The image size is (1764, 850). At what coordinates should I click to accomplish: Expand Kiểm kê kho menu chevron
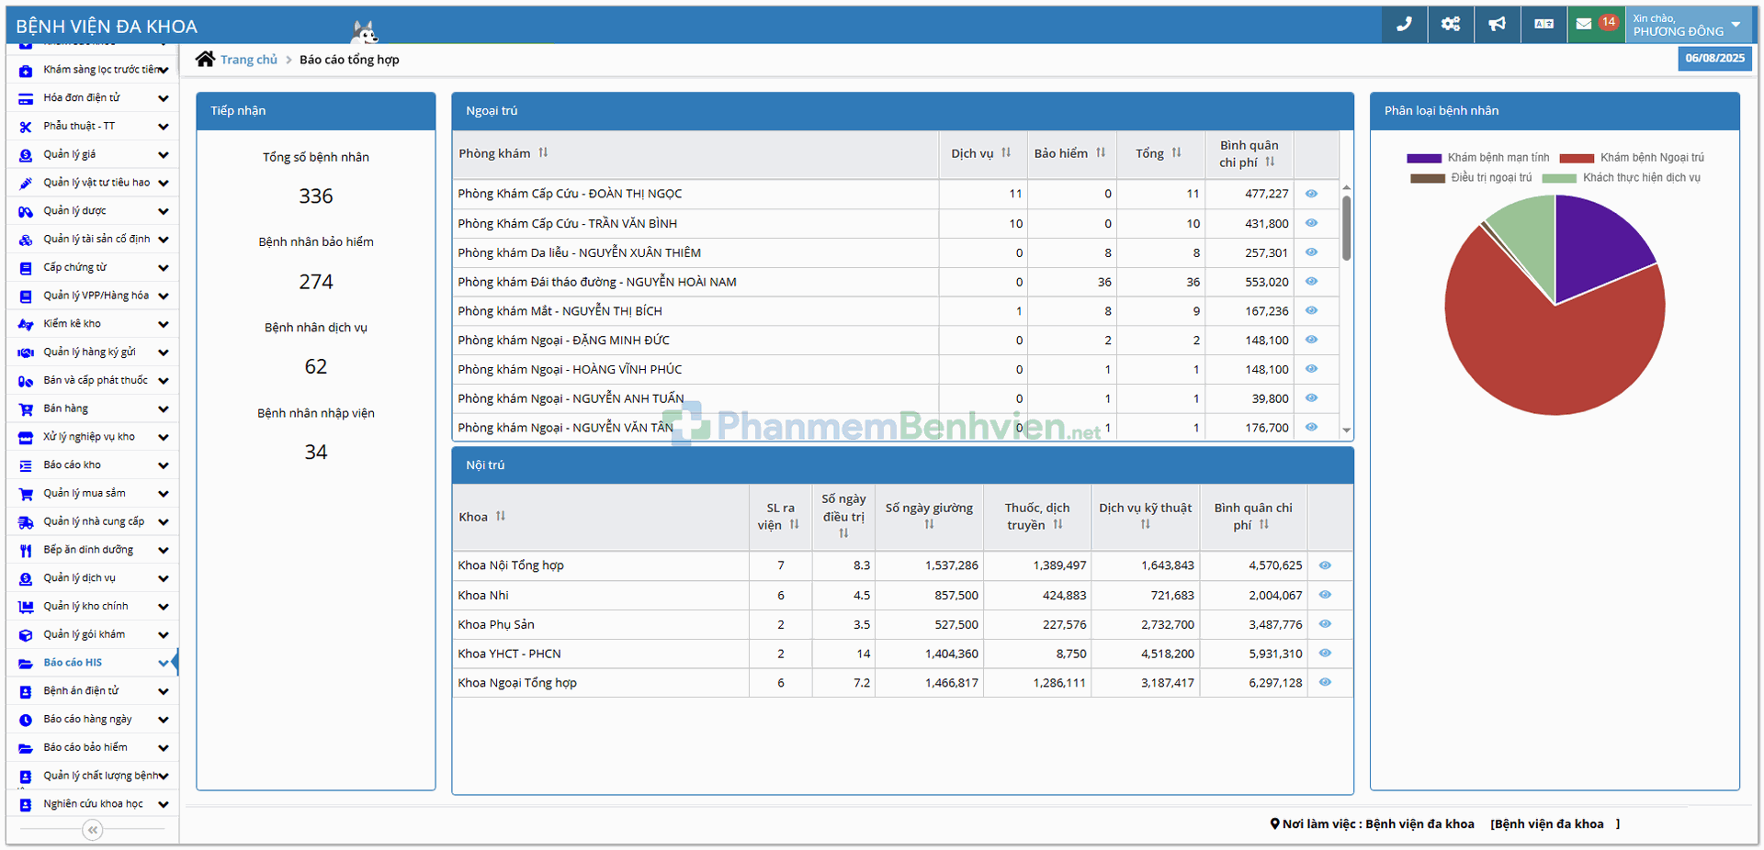click(163, 324)
